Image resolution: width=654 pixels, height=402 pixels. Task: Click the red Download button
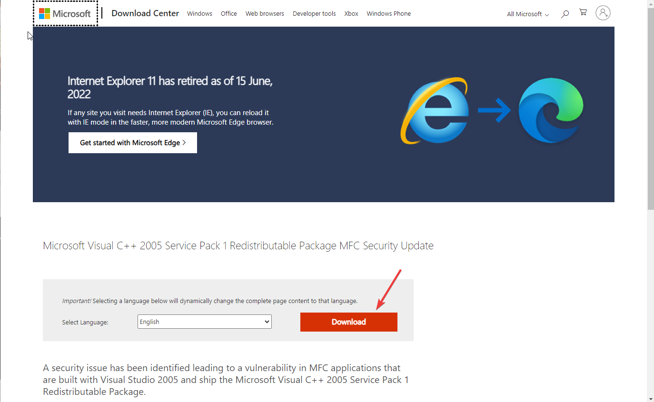pyautogui.click(x=349, y=322)
